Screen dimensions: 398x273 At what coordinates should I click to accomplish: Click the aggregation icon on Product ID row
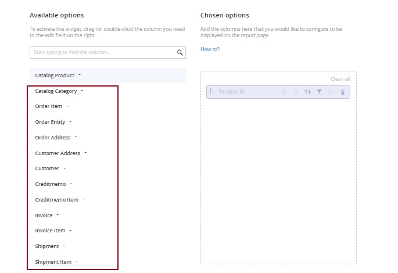(284, 92)
